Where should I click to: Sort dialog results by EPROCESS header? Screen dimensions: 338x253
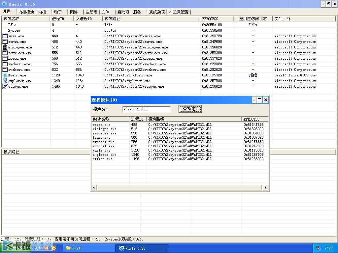pos(255,119)
